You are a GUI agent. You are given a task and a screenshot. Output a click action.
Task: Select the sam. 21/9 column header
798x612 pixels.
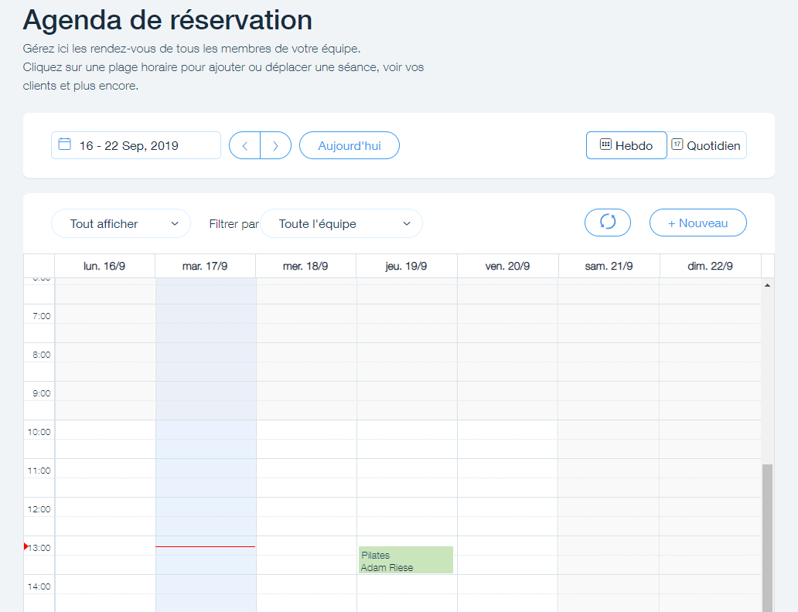[x=609, y=266]
